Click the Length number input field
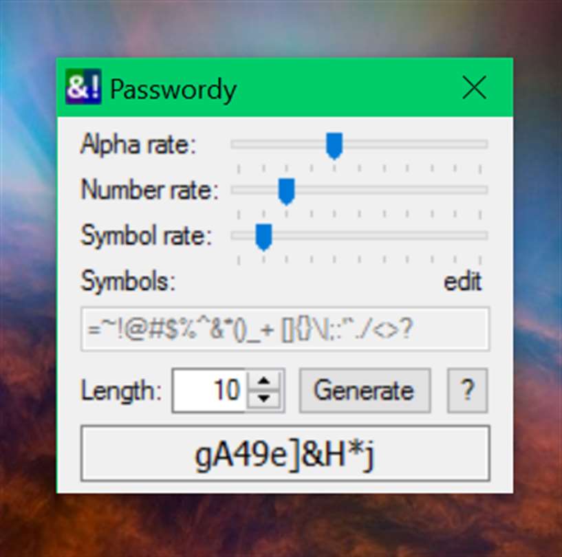562x557 pixels. (209, 391)
